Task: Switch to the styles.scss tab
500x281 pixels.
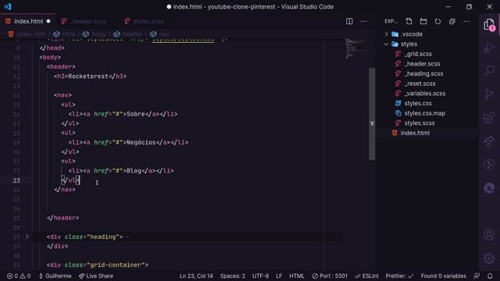Action: click(x=148, y=21)
